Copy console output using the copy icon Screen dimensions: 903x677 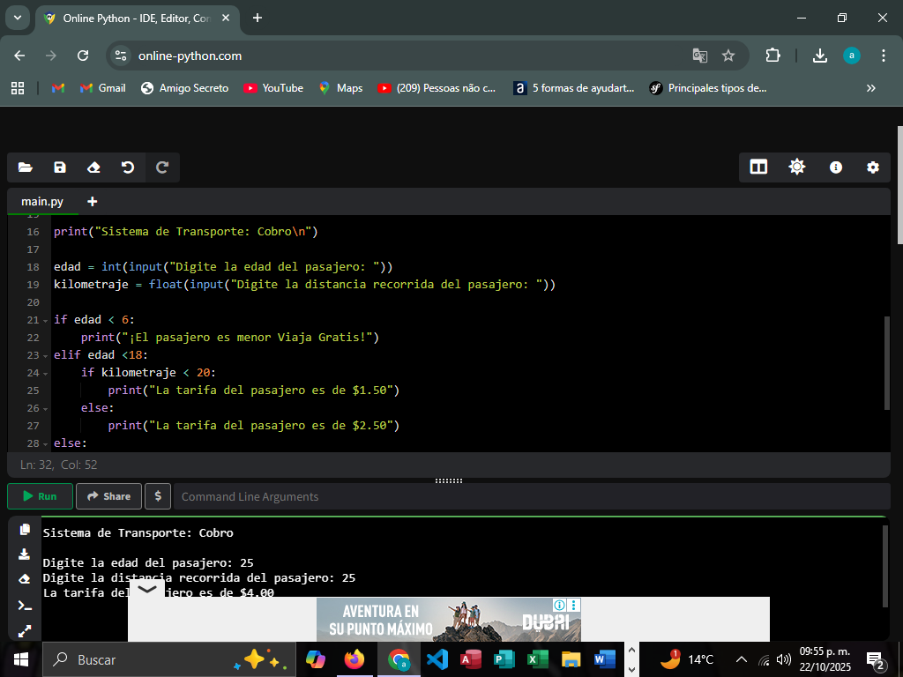pos(25,529)
